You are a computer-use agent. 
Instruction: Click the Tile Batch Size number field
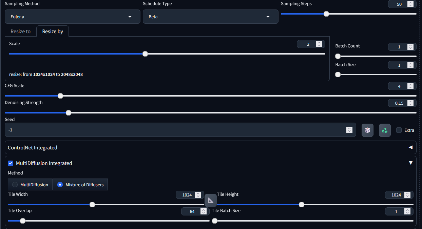[399, 211]
